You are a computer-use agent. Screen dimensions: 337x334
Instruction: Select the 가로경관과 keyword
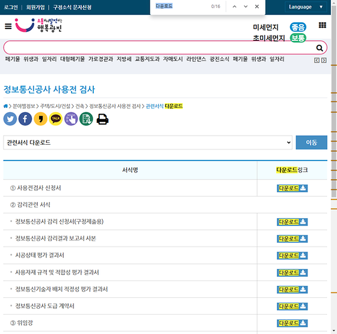100,59
